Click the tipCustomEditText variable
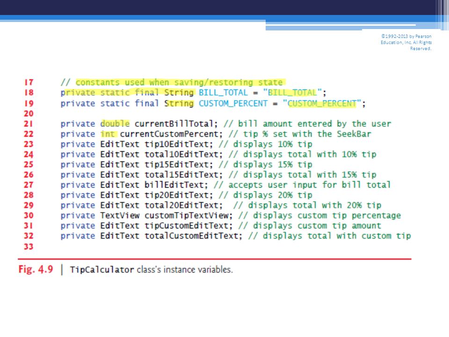The image size is (449, 337). 186,226
